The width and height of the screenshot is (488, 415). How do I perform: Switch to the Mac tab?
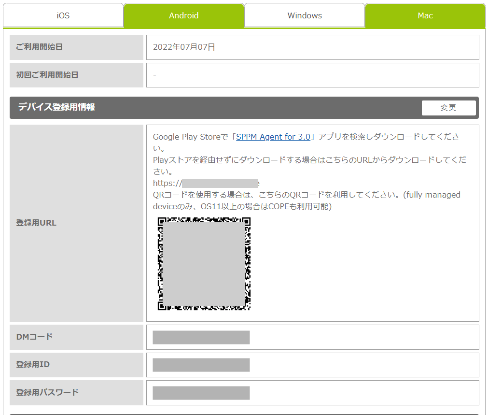[425, 15]
